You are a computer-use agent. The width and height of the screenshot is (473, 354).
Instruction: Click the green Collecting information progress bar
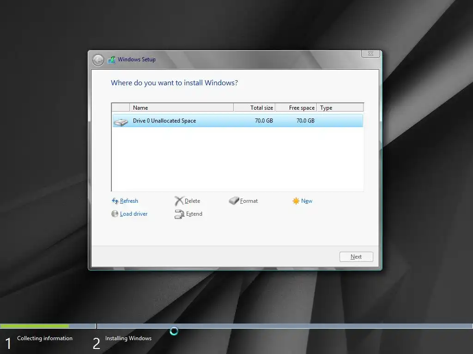pyautogui.click(x=34, y=326)
